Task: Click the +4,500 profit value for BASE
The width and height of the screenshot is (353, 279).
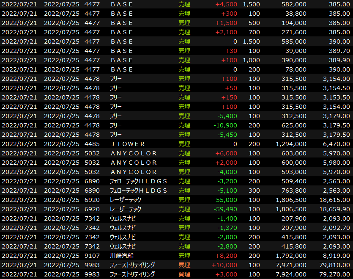Action: pyautogui.click(x=226, y=4)
